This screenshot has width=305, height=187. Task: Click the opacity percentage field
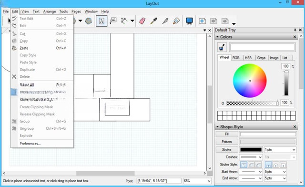[285, 103]
